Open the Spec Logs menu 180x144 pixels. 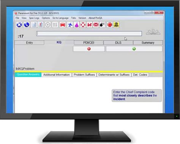[x=34, y=18]
